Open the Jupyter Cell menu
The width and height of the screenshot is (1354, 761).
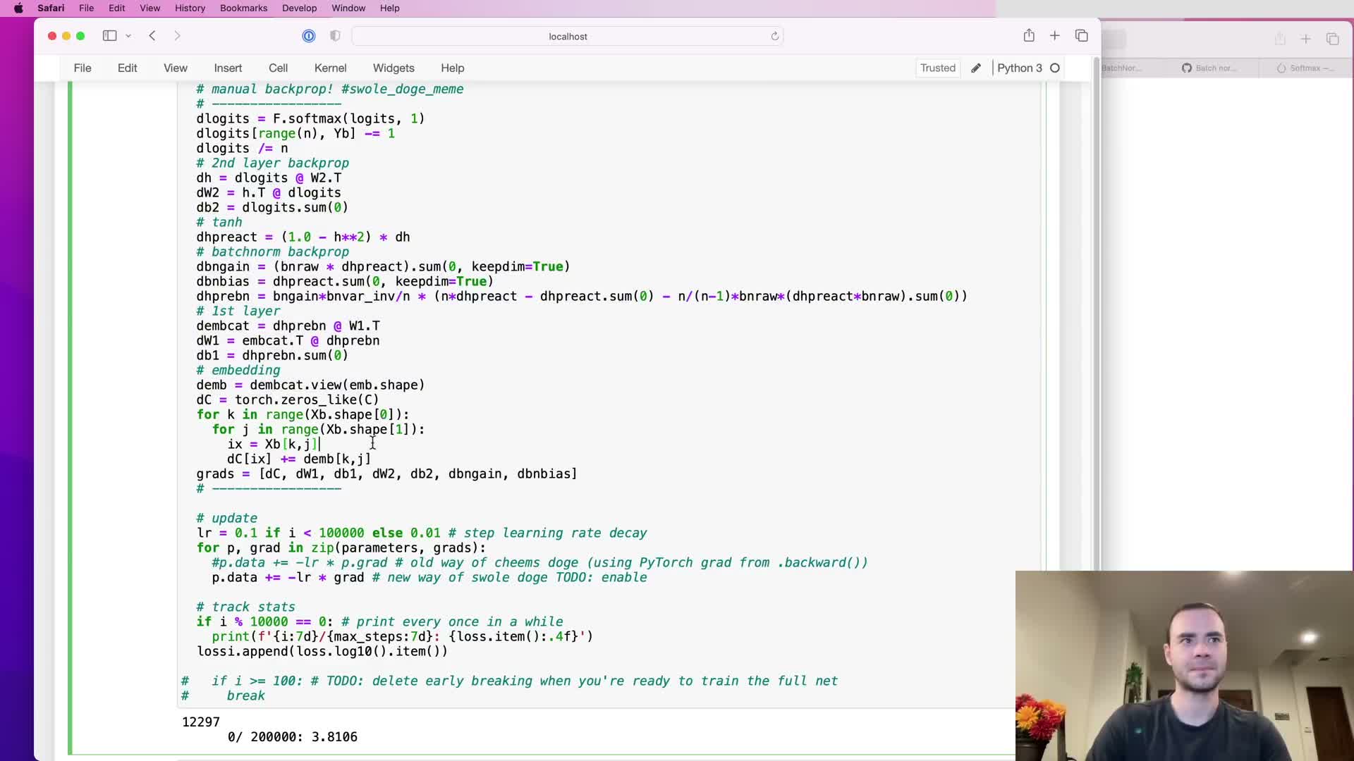pyautogui.click(x=278, y=68)
